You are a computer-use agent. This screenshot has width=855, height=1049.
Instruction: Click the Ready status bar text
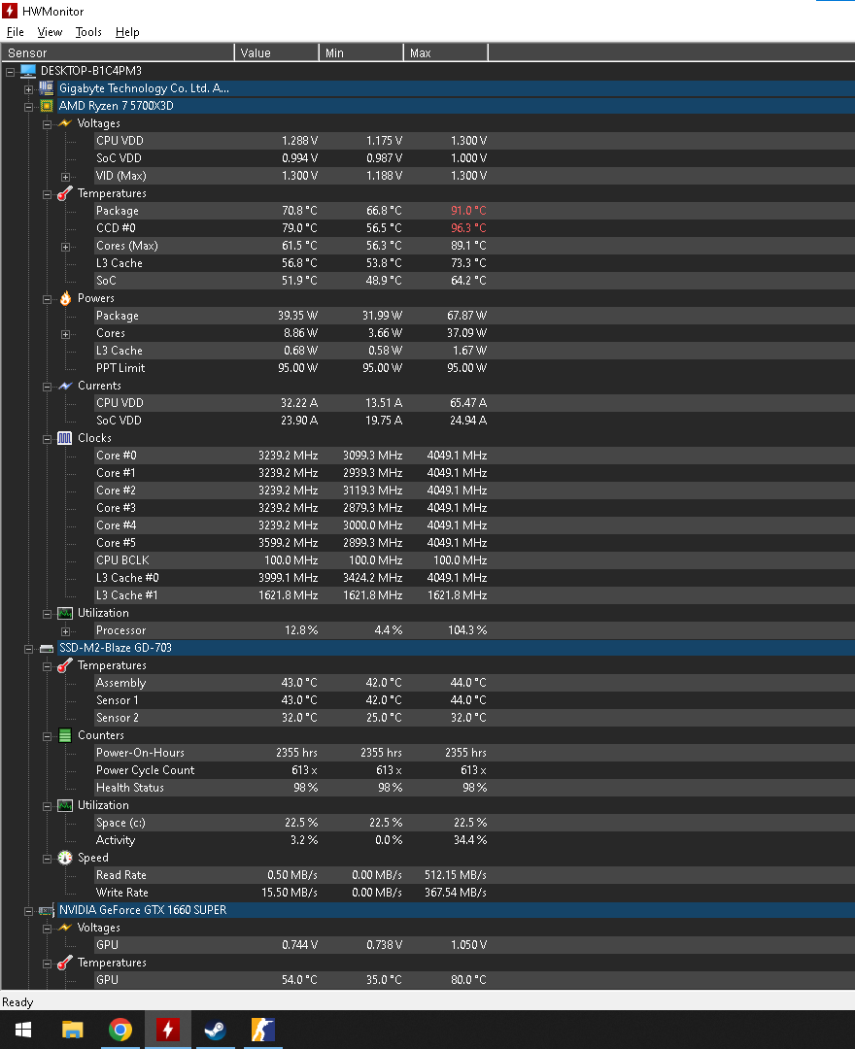pos(17,1002)
